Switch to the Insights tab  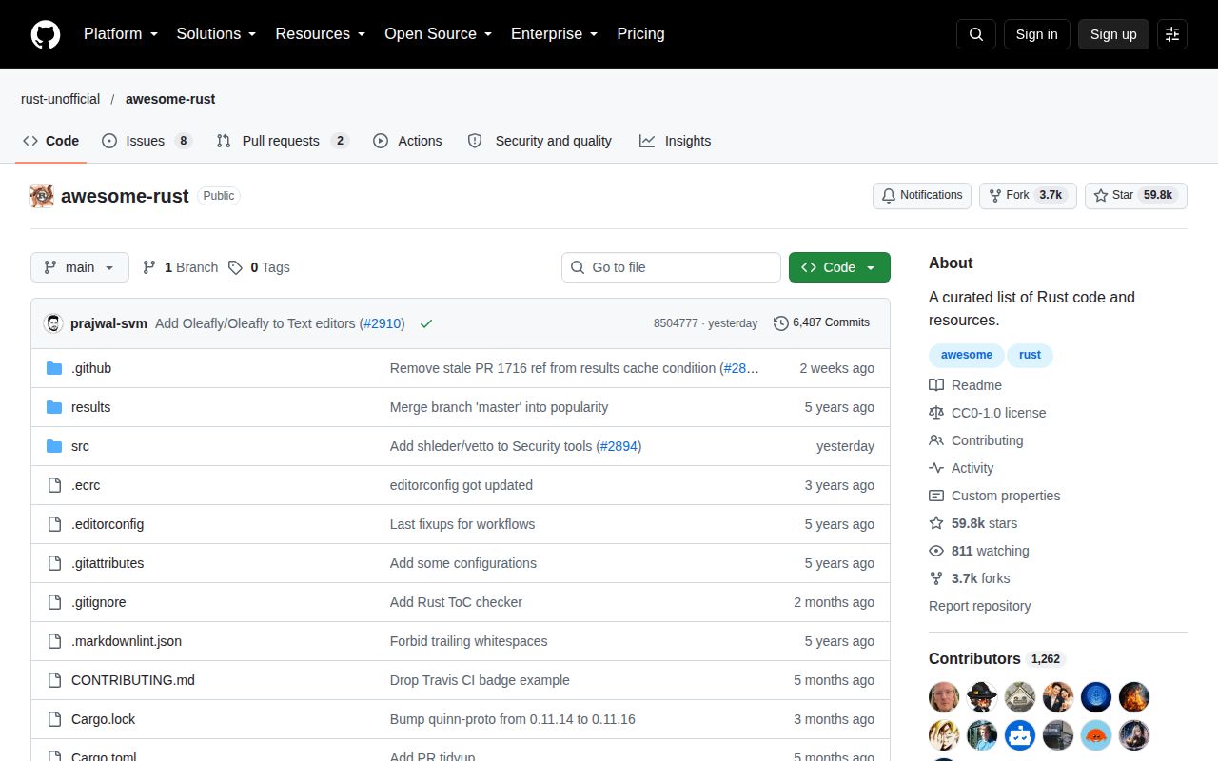click(x=676, y=141)
